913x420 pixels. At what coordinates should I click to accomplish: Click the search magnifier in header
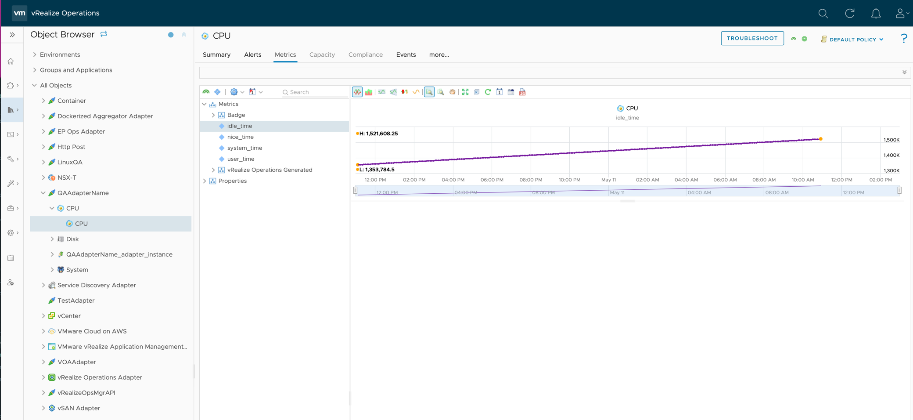point(823,14)
